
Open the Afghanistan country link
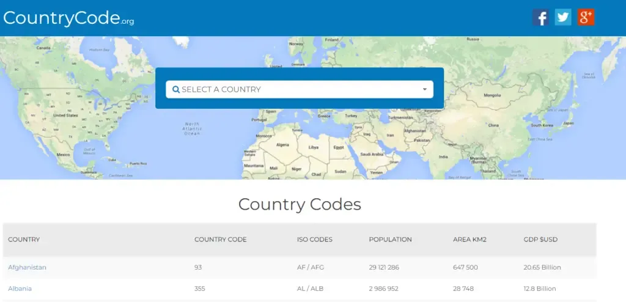click(27, 267)
